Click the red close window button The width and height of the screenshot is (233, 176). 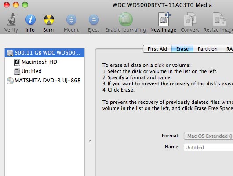click(x=7, y=5)
